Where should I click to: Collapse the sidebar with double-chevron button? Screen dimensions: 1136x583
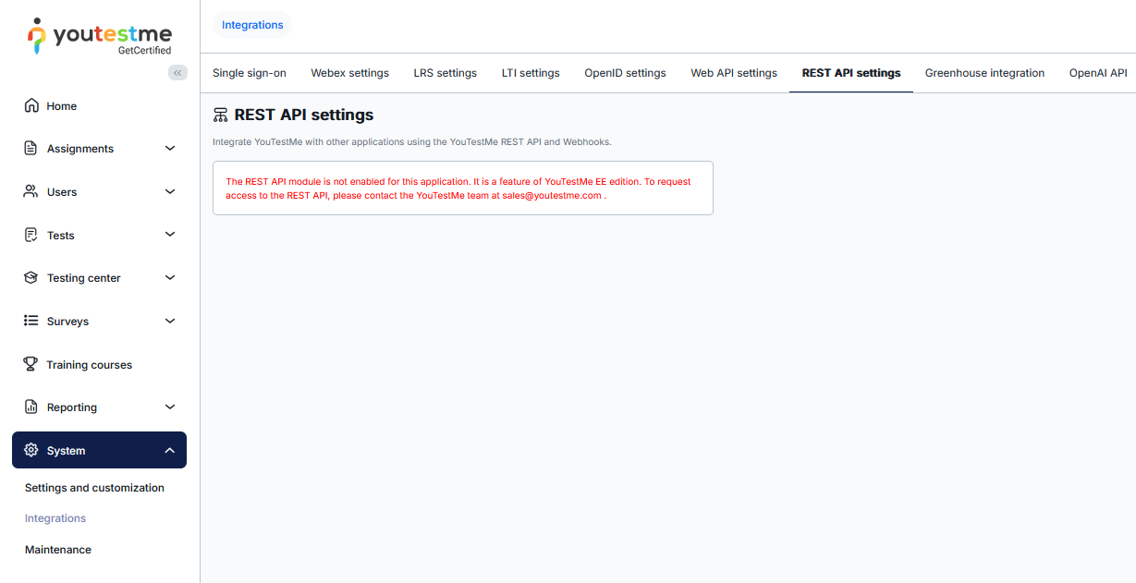pos(177,72)
